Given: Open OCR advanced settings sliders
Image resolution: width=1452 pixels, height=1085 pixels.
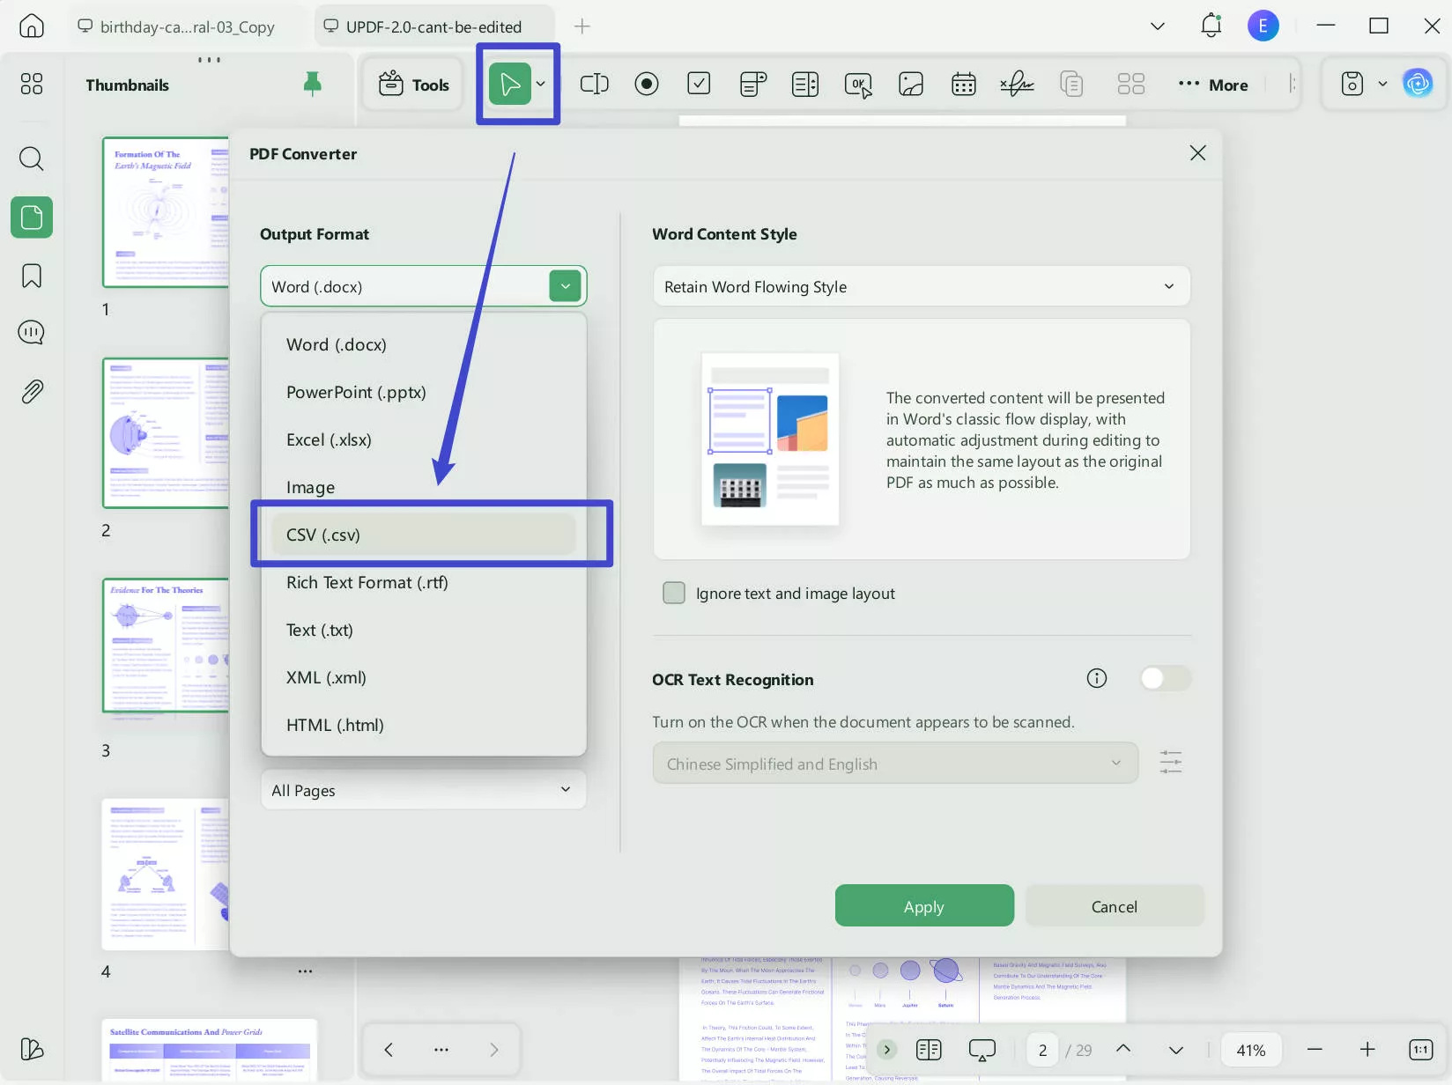Looking at the screenshot, I should tap(1170, 762).
